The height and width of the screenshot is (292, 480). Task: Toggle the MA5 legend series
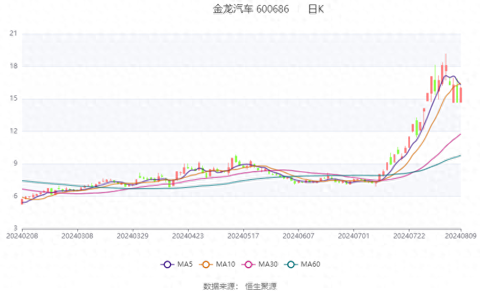point(177,264)
